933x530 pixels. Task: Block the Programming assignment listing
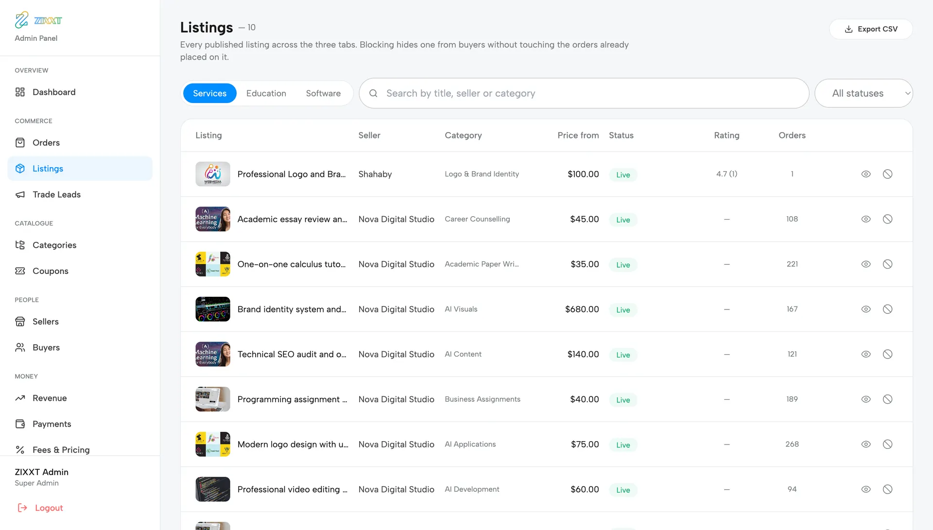(887, 399)
